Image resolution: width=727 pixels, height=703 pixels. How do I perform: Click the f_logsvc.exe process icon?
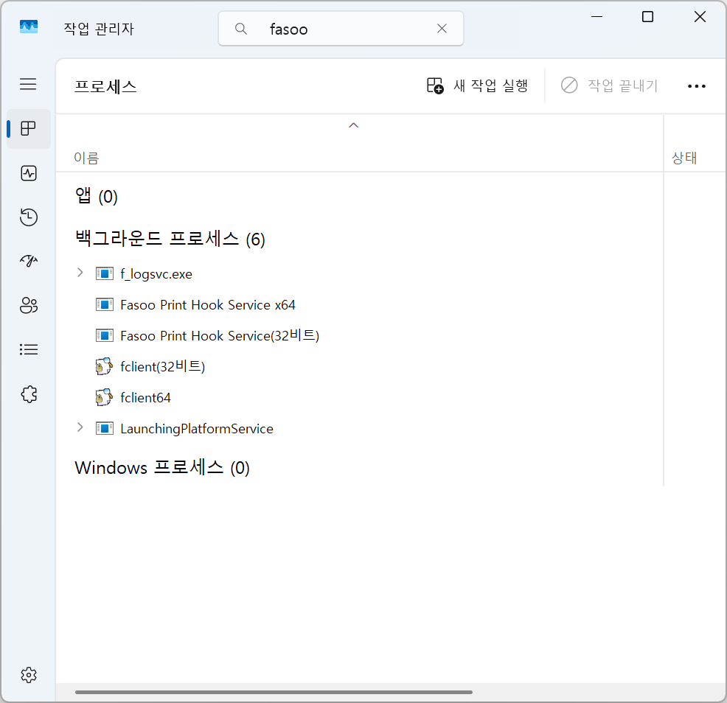coord(104,273)
